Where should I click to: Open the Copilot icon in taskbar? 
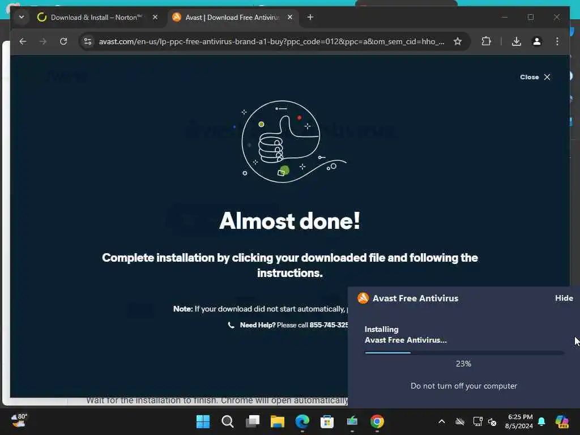coord(562,421)
